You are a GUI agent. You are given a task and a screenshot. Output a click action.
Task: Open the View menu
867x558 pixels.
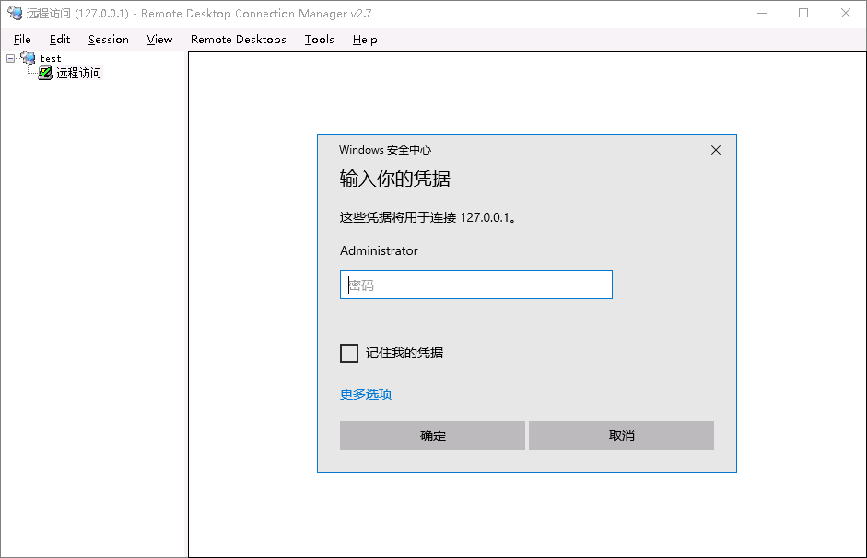tap(159, 40)
